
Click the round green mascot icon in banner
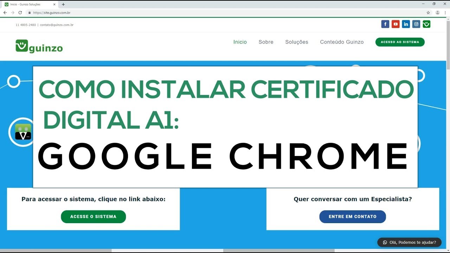tap(23, 132)
